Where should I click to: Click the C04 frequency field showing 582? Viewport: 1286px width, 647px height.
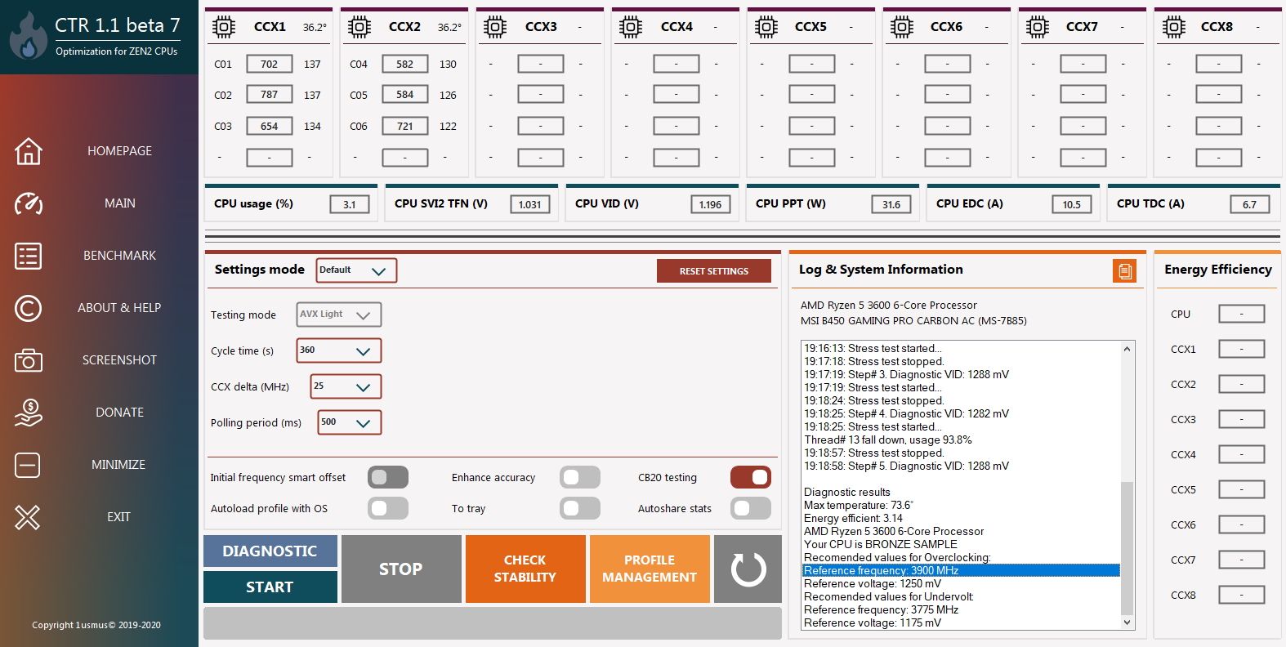[405, 65]
